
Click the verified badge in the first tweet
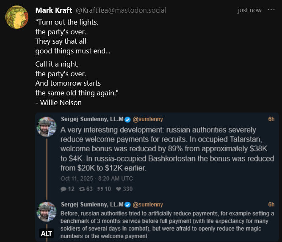pos(127,120)
